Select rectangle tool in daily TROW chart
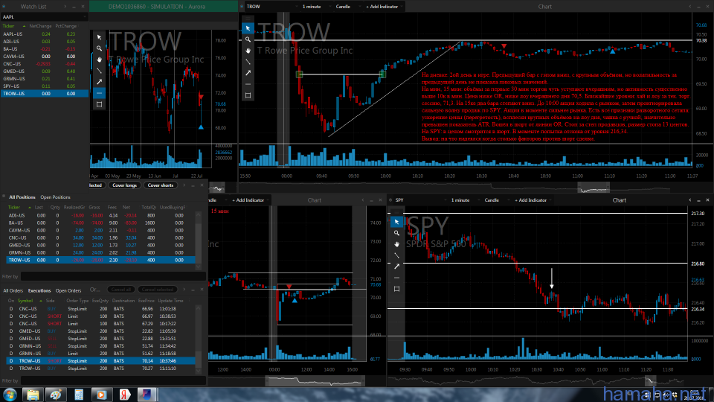Screen dimensions: 714x402 [x=99, y=104]
